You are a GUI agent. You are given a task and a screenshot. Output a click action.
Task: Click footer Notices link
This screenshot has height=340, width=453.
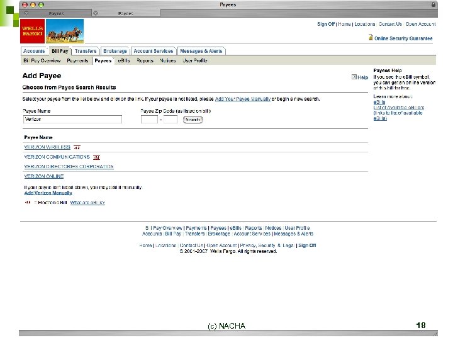pyautogui.click(x=273, y=228)
